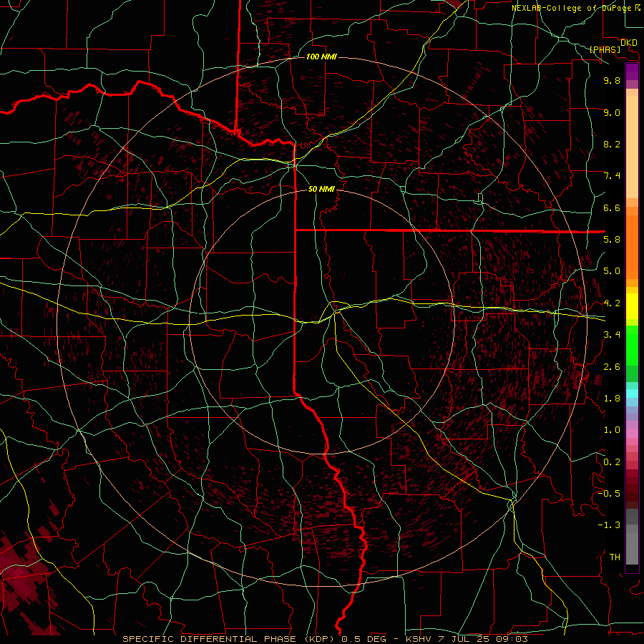Click the 7.4 scale value
The height and width of the screenshot is (644, 644).
tap(612, 176)
